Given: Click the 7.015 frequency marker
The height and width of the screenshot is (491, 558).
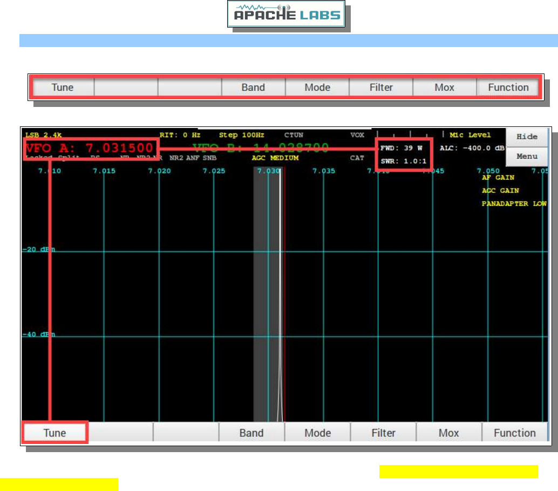Looking at the screenshot, I should coord(104,171).
